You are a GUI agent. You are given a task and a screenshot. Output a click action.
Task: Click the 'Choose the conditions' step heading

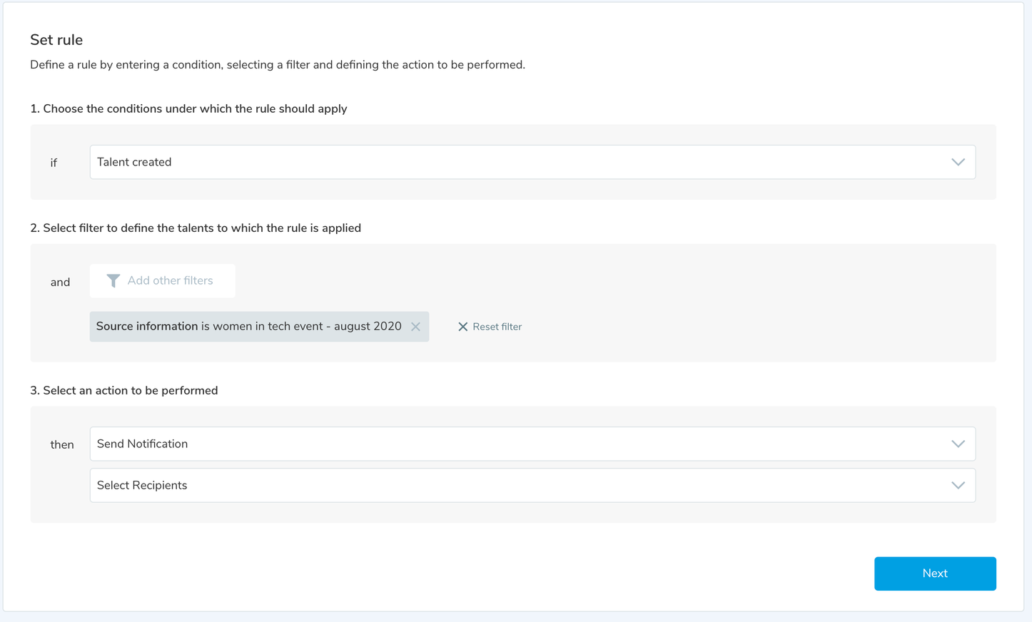point(188,108)
